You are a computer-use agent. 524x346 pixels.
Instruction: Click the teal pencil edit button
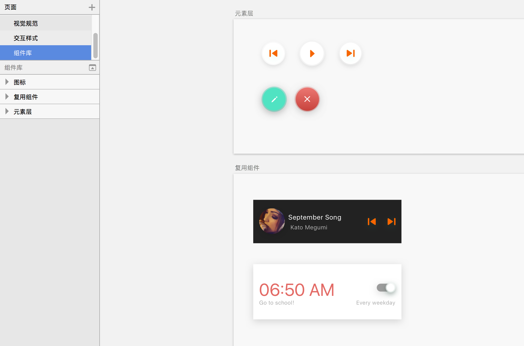point(274,99)
